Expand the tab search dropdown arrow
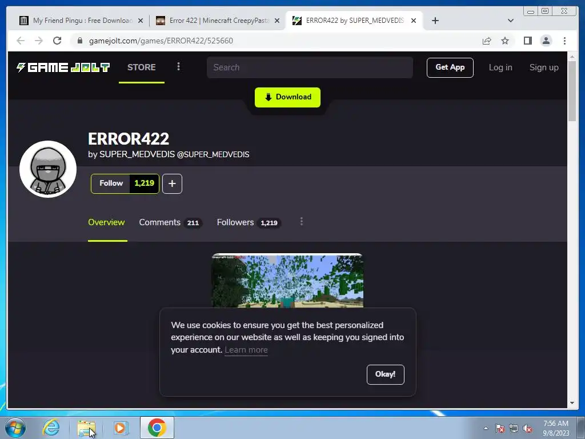This screenshot has height=439, width=585. [x=511, y=21]
